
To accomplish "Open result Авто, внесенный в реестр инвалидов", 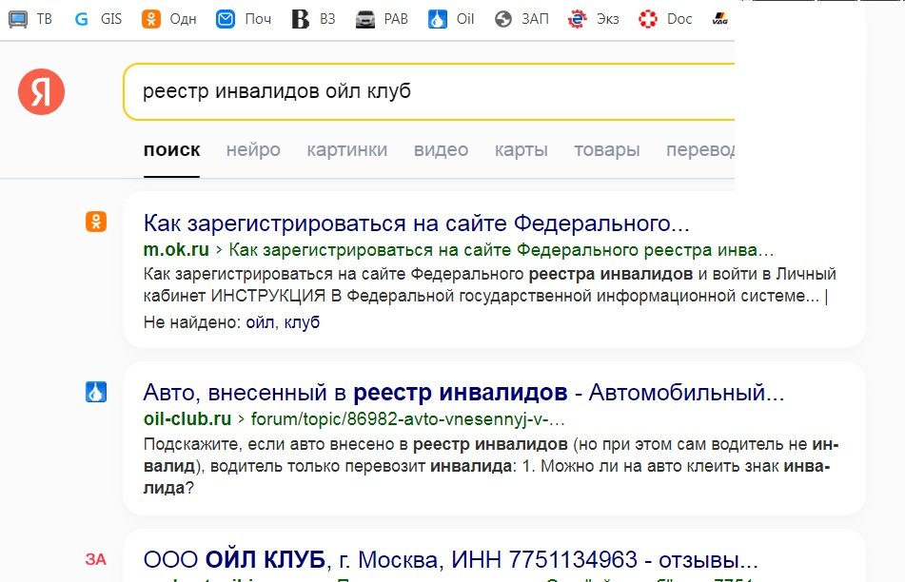I will pyautogui.click(x=463, y=393).
